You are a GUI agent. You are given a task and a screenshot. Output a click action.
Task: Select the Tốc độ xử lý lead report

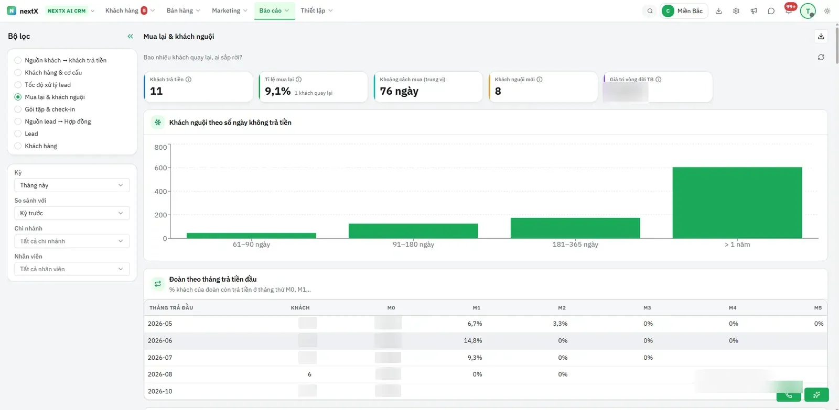(42, 85)
